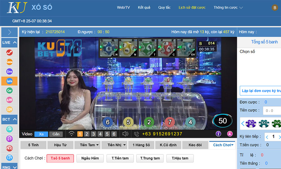This screenshot has height=169, width=281.
Task: Decrease Kỳ liên tiếp with left arrow
Action: coord(267,137)
